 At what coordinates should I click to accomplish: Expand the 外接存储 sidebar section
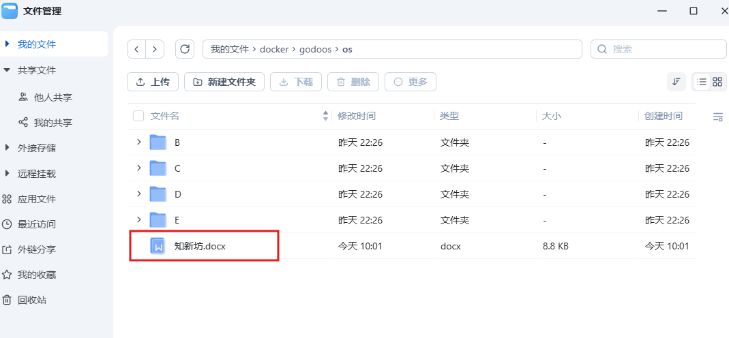8,148
